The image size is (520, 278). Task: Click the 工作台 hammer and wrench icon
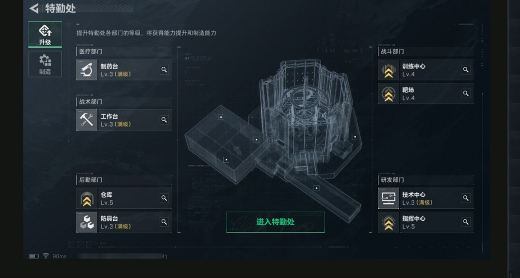[87, 120]
